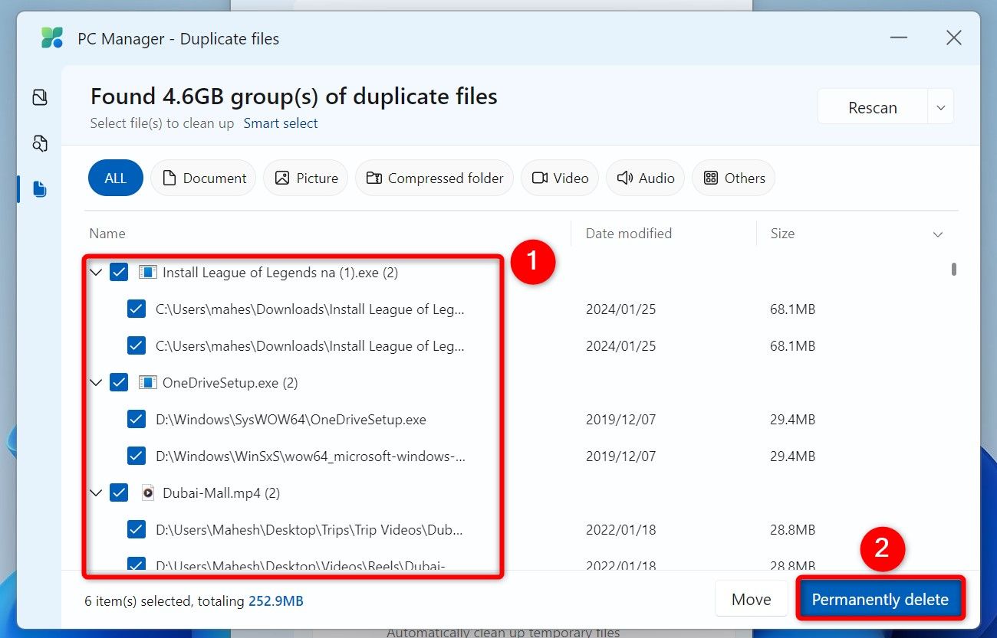Click the Move button

pos(752,600)
